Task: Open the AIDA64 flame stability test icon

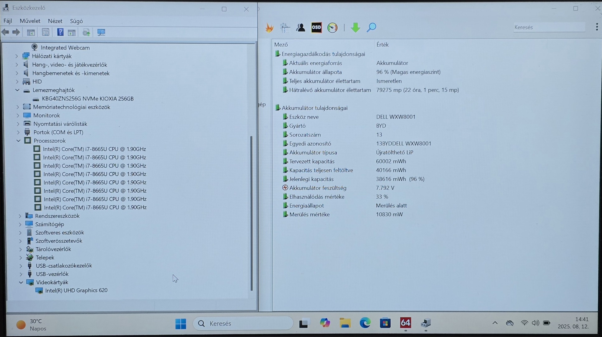Action: click(269, 28)
